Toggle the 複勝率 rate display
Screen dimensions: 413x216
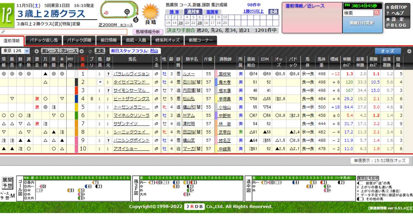pos(212,12)
